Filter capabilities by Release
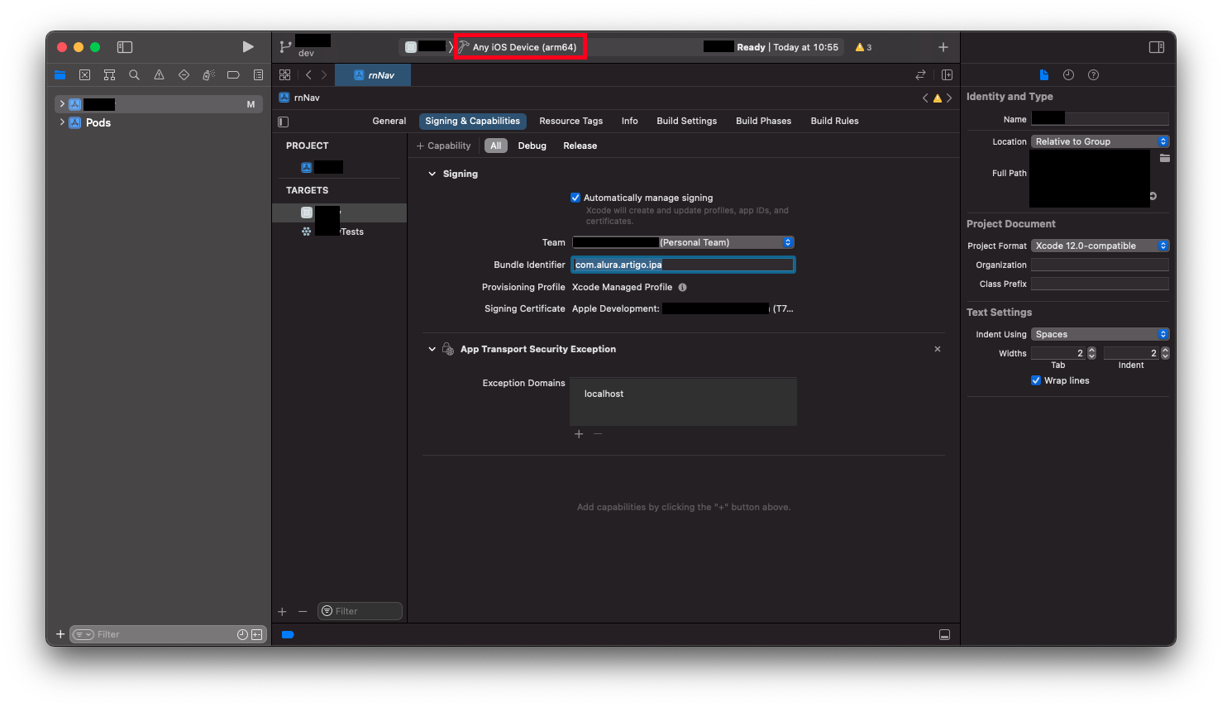The width and height of the screenshot is (1222, 707). coord(580,146)
